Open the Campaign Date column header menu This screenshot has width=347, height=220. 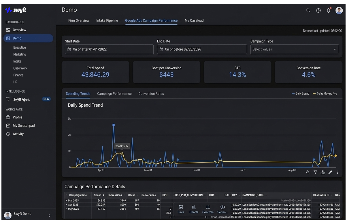point(88,195)
